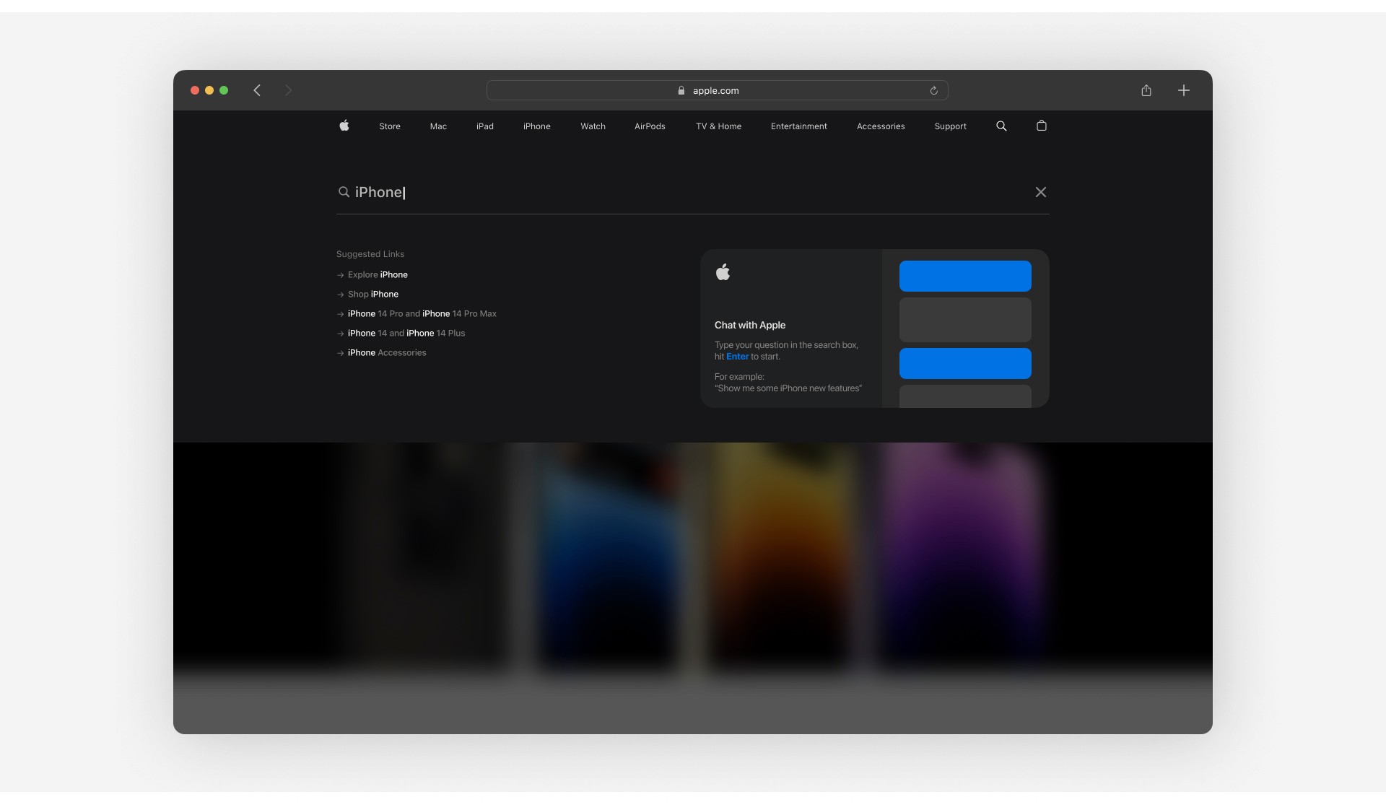Open iPhone 14 Pro and Pro Max link
This screenshot has width=1386, height=810.
417,314
